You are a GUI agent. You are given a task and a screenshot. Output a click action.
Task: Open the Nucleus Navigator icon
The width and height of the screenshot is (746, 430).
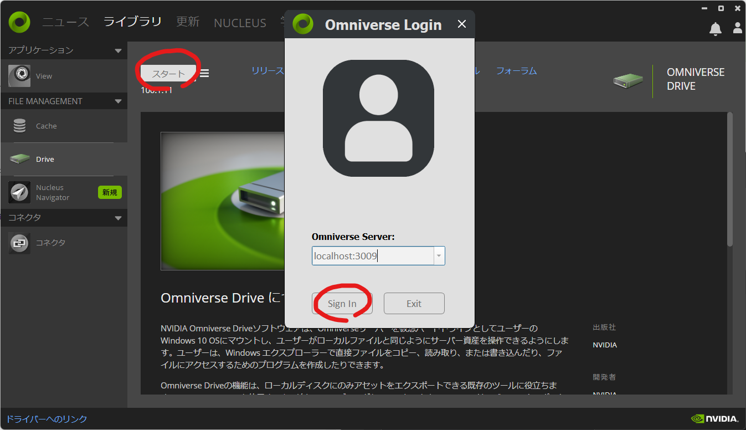pyautogui.click(x=19, y=192)
